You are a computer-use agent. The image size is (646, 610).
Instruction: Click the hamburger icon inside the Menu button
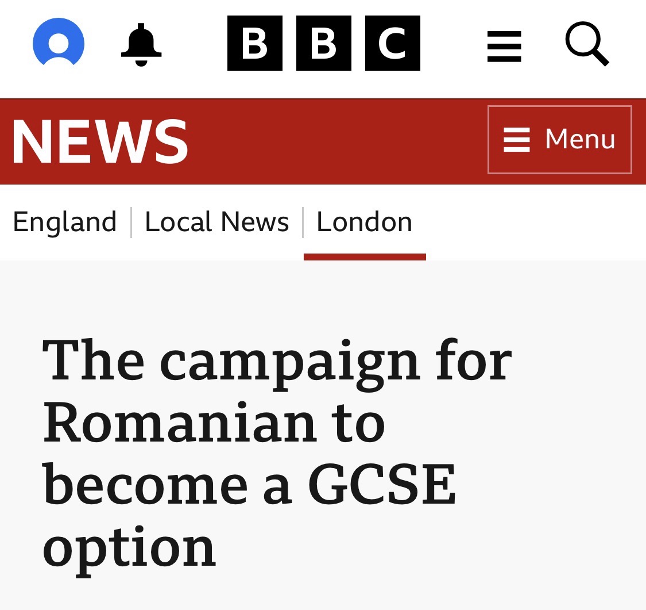(x=516, y=140)
